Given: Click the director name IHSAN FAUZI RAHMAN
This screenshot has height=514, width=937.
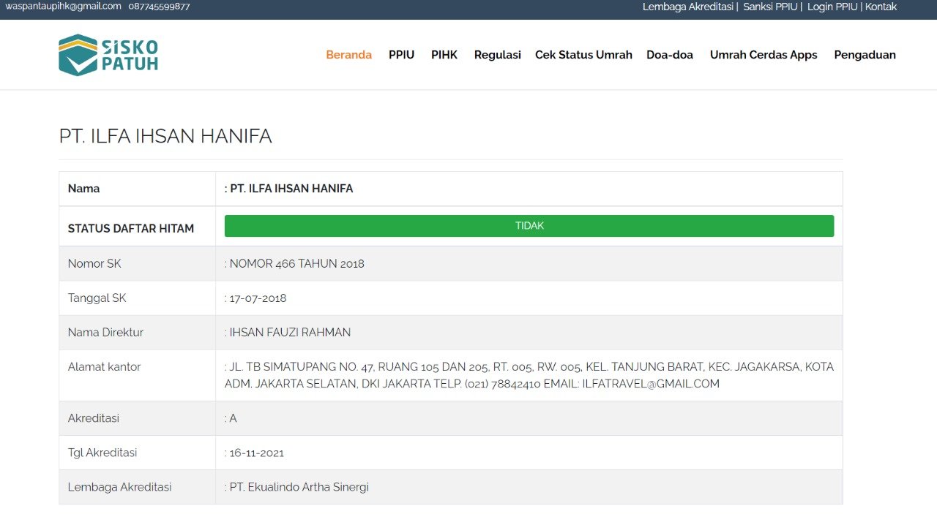Looking at the screenshot, I should (290, 333).
